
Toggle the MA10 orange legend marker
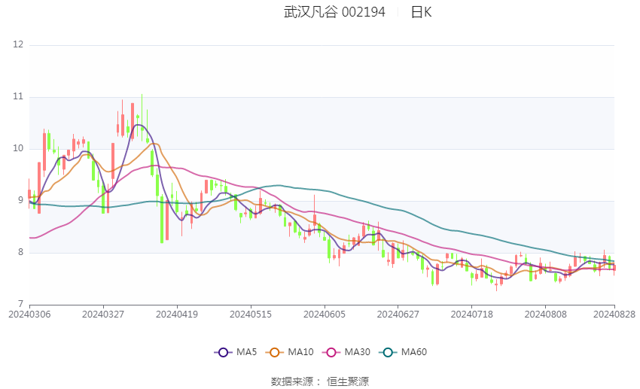click(x=275, y=352)
